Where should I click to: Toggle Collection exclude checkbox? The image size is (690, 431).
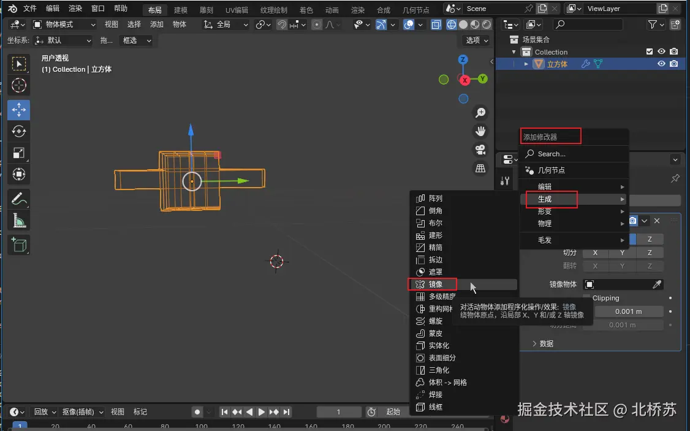point(649,51)
